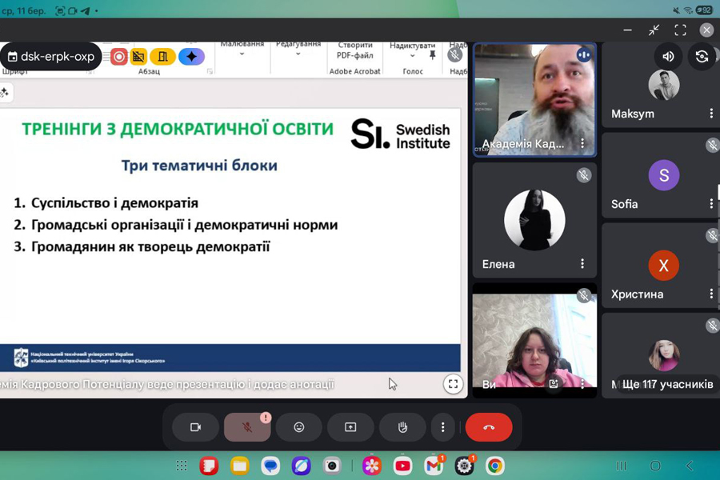
Task: Click the muted mic icon on Елена's tile
Action: [x=584, y=175]
